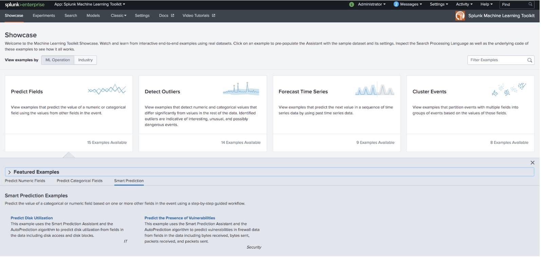Switch view to ML Operation

(x=58, y=60)
